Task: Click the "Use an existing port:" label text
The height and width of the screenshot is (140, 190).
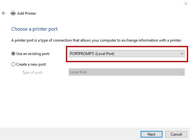Action: (x=33, y=54)
